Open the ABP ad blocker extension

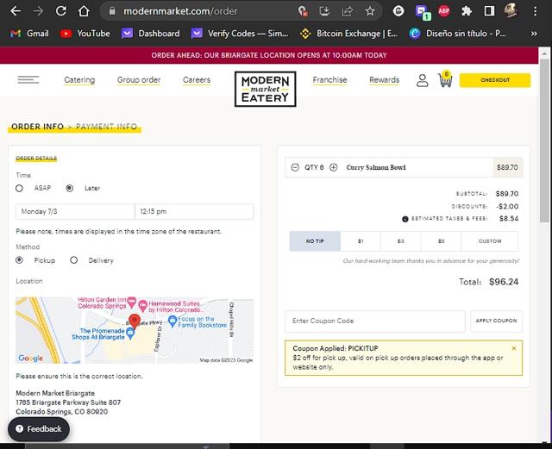(444, 11)
